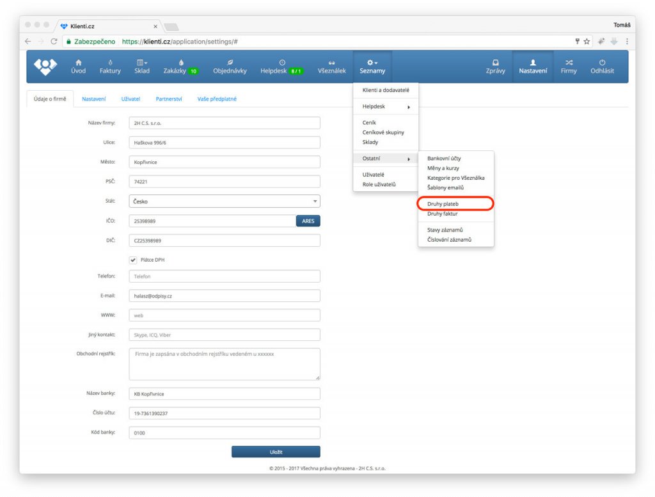
Task: Click the Klienti.cz logo icon
Action: click(x=45, y=67)
